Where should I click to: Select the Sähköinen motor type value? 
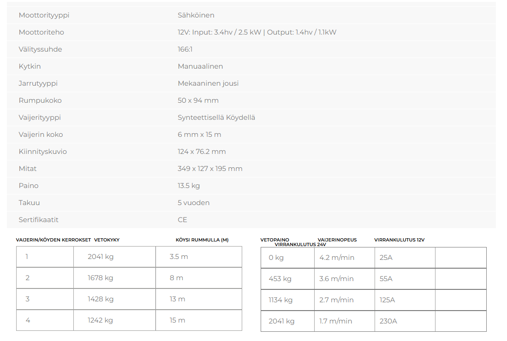(196, 15)
